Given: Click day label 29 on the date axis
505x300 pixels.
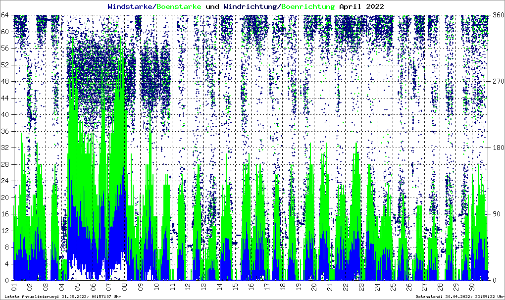Looking at the screenshot, I should [x=455, y=286].
